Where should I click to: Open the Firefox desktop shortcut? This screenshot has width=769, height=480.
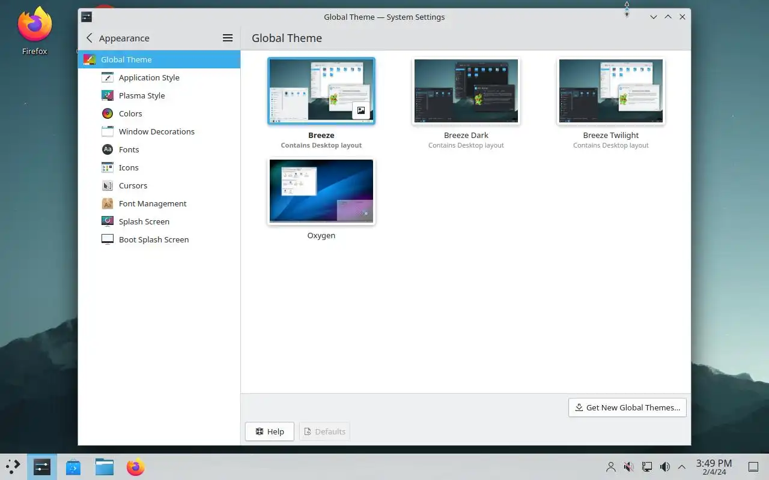(x=35, y=31)
